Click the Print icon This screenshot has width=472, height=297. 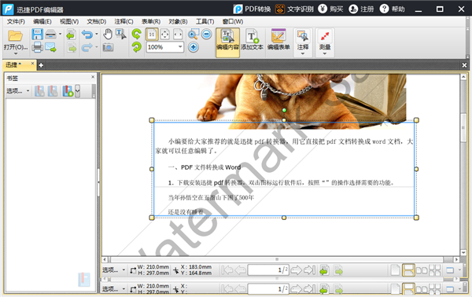click(x=37, y=47)
